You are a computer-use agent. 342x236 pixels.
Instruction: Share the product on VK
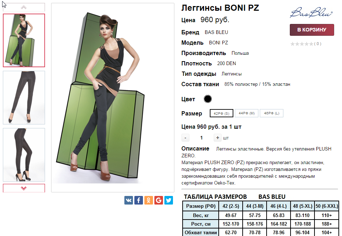click(x=128, y=200)
